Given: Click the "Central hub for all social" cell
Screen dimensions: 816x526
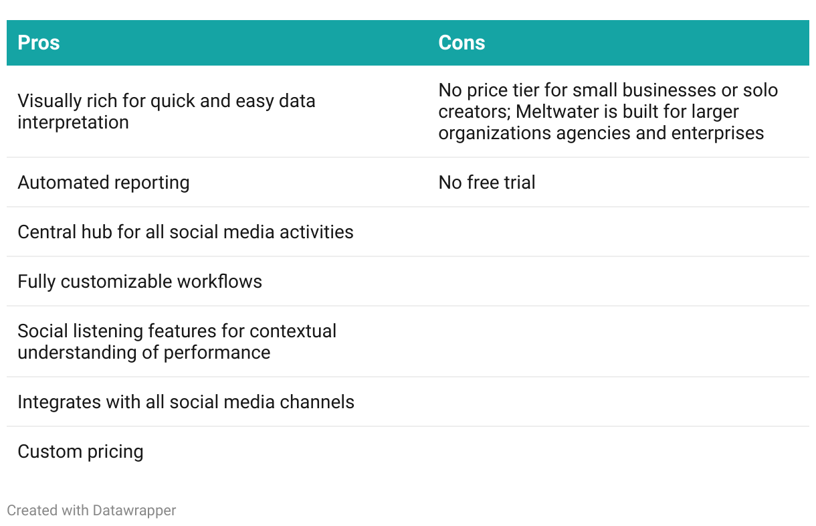Looking at the screenshot, I should point(185,232).
